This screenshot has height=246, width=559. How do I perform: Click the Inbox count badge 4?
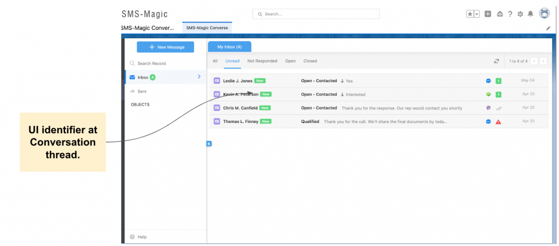tap(153, 77)
